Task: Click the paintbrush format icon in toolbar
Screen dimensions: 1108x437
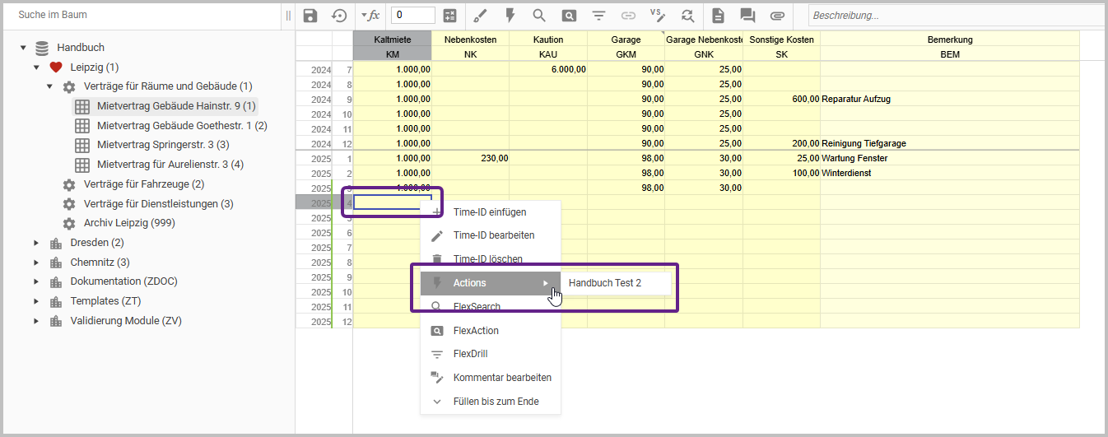Action: [481, 16]
